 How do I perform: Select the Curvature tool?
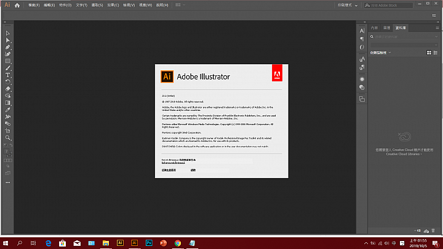click(x=7, y=54)
